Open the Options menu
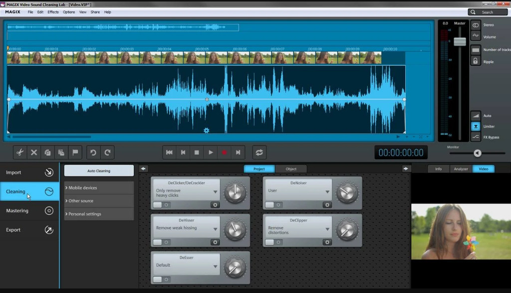The width and height of the screenshot is (511, 293). pos(69,12)
